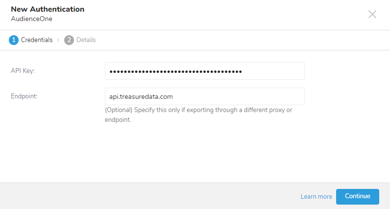
Task: Click the New Authentication title
Action: pyautogui.click(x=48, y=9)
